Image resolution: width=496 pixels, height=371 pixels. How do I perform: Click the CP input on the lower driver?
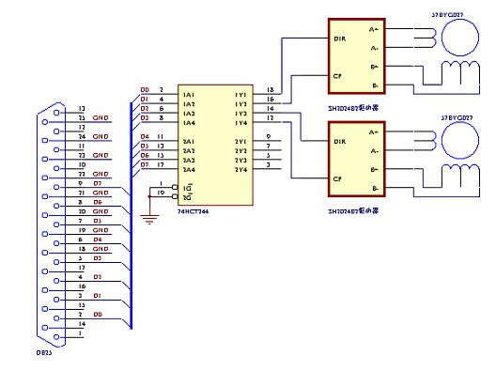tap(337, 179)
